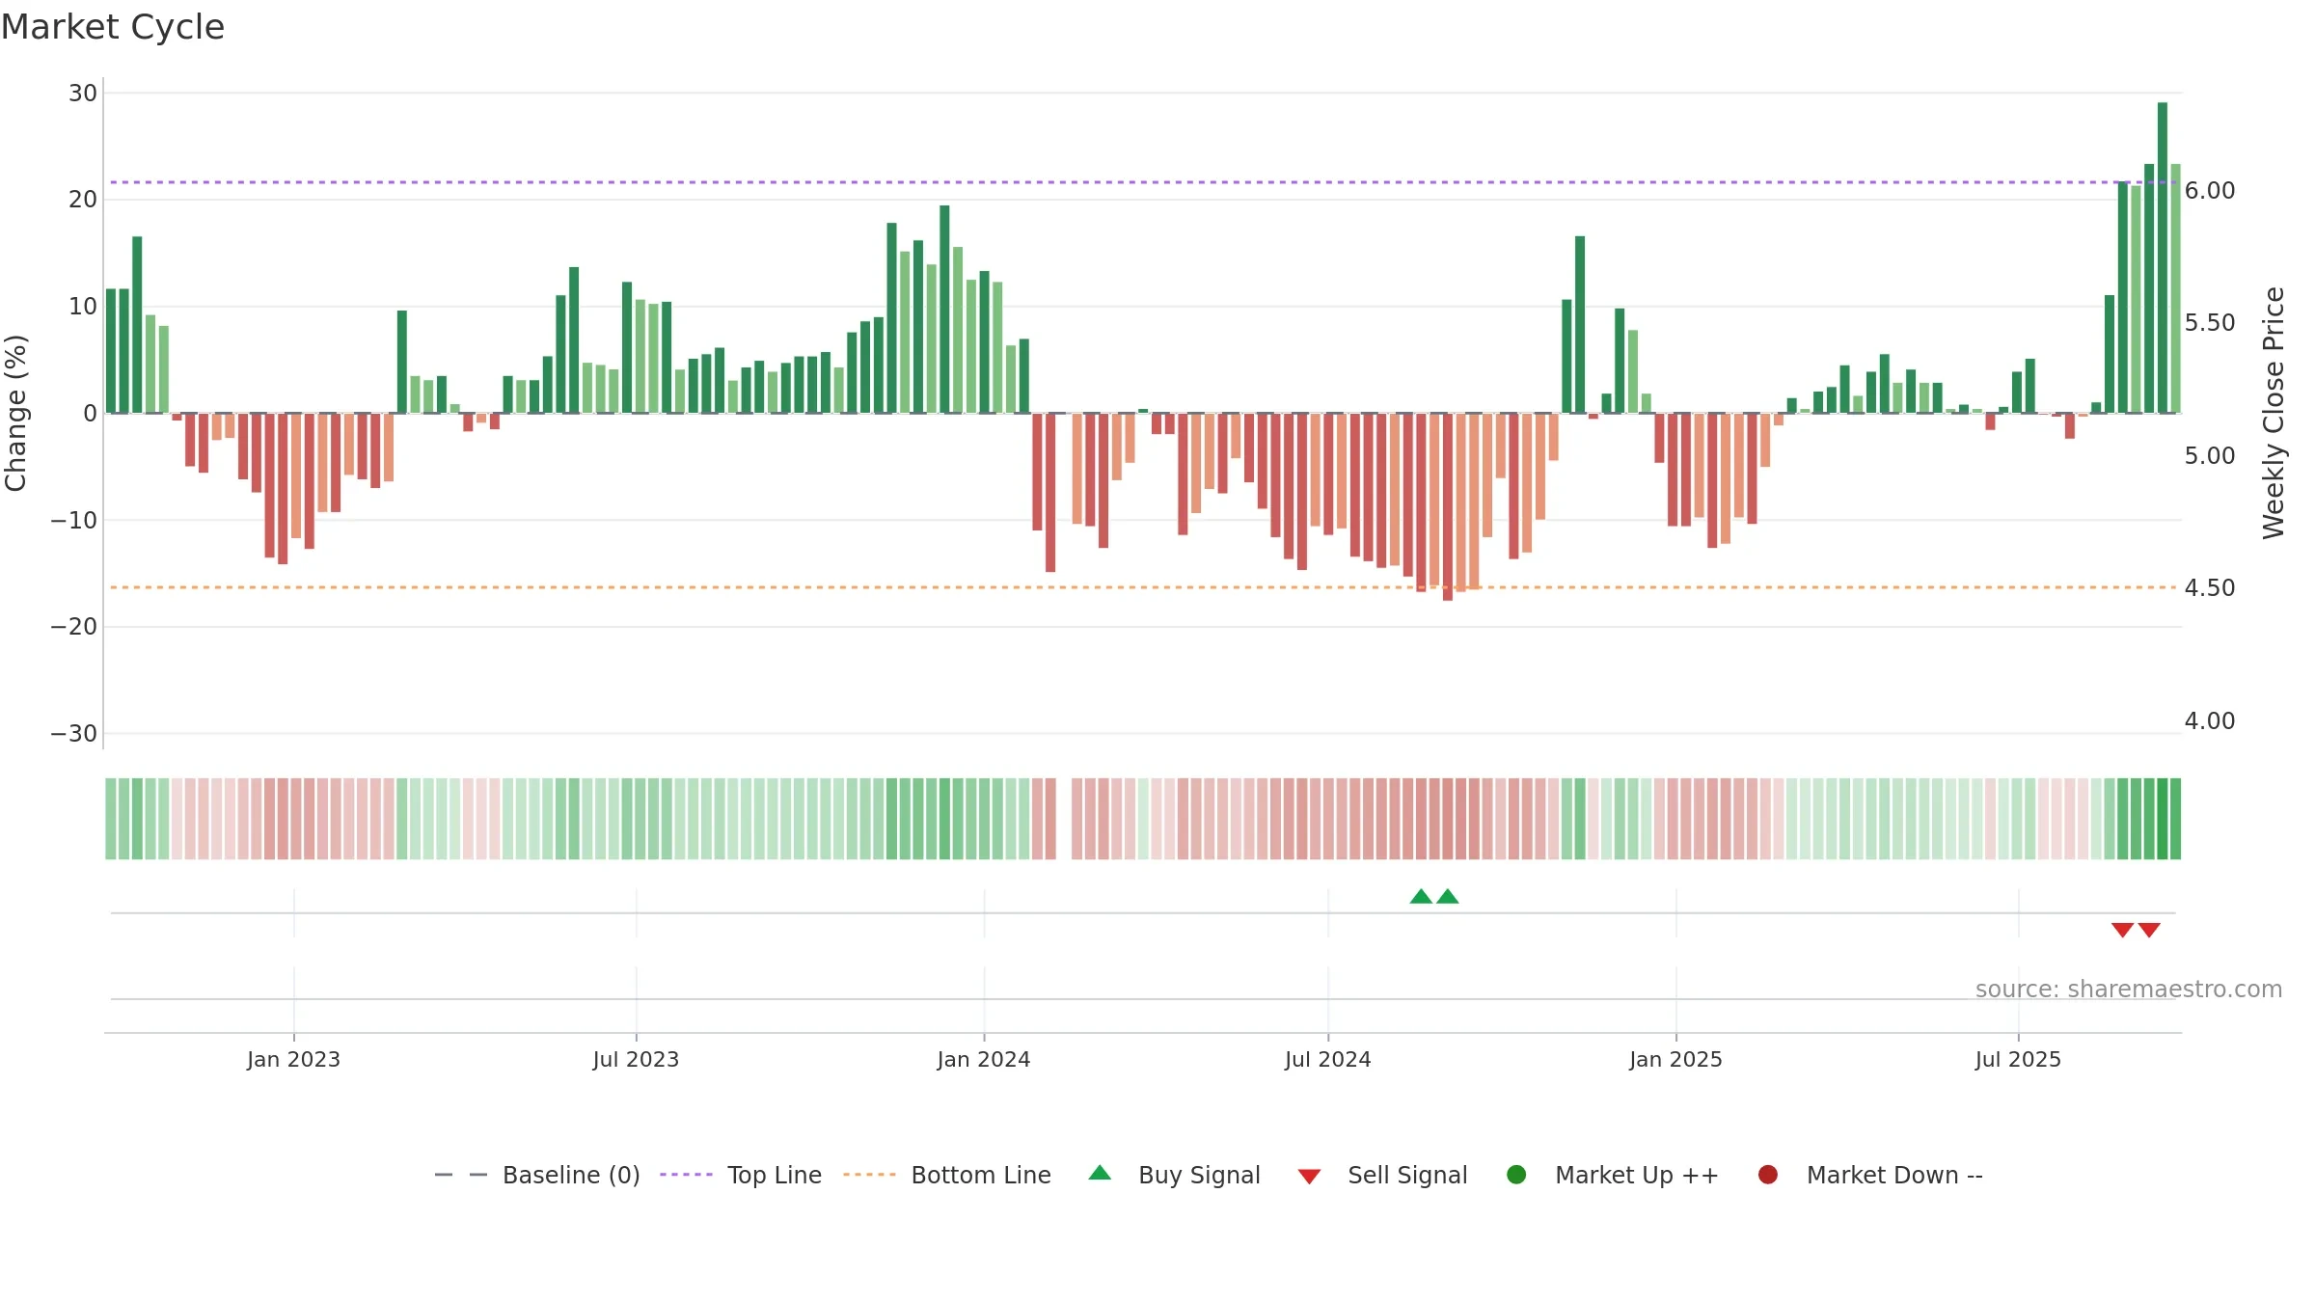Click the 4.50 price axis label
The width and height of the screenshot is (2315, 1302).
click(x=2210, y=588)
